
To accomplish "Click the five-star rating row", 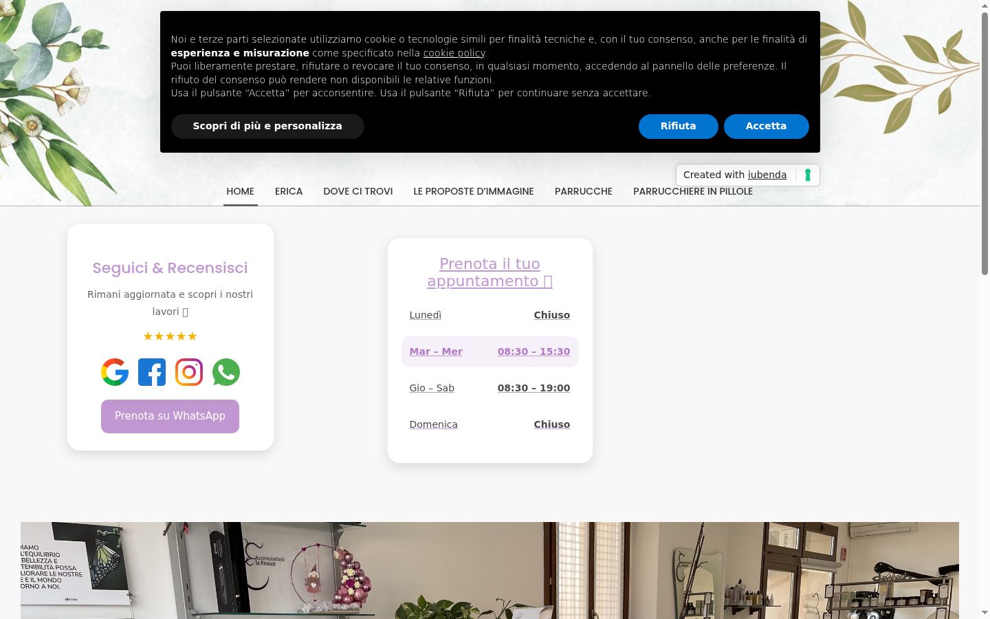I will pyautogui.click(x=170, y=336).
